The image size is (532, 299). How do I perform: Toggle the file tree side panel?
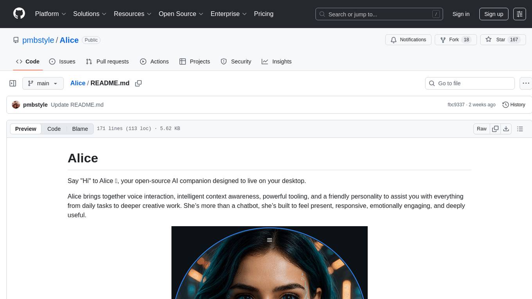click(13, 83)
